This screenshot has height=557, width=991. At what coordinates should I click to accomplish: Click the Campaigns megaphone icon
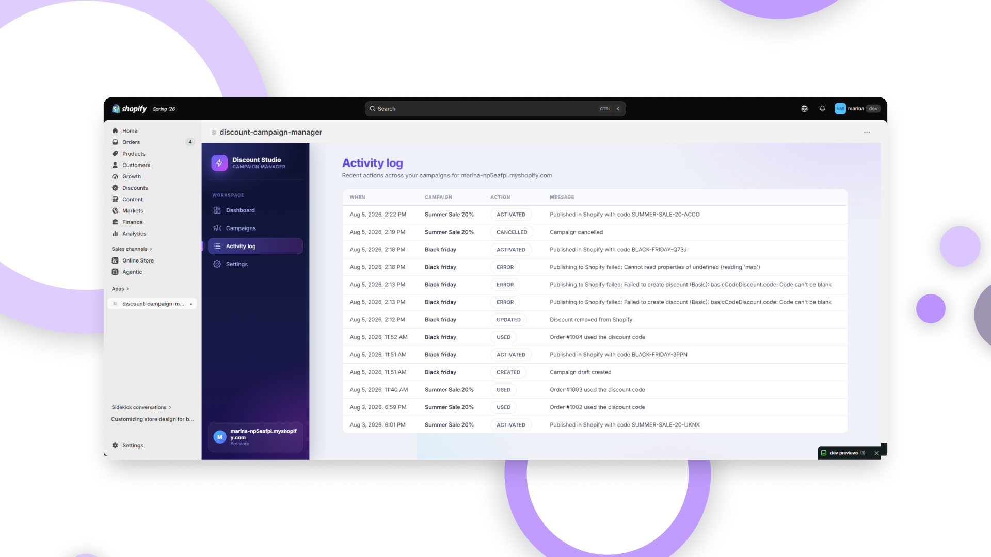point(217,228)
